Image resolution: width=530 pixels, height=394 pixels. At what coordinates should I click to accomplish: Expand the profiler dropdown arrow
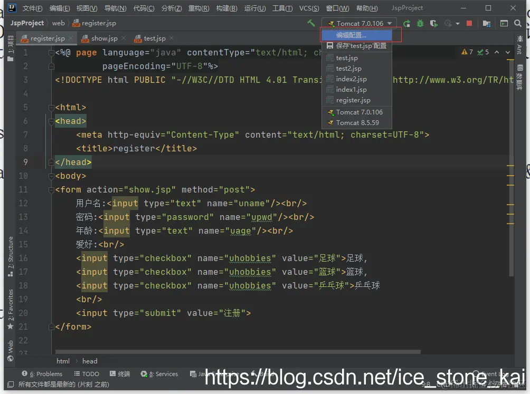click(x=458, y=24)
